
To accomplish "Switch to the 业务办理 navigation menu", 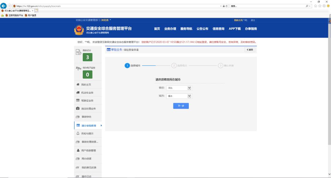I will pos(170,29).
